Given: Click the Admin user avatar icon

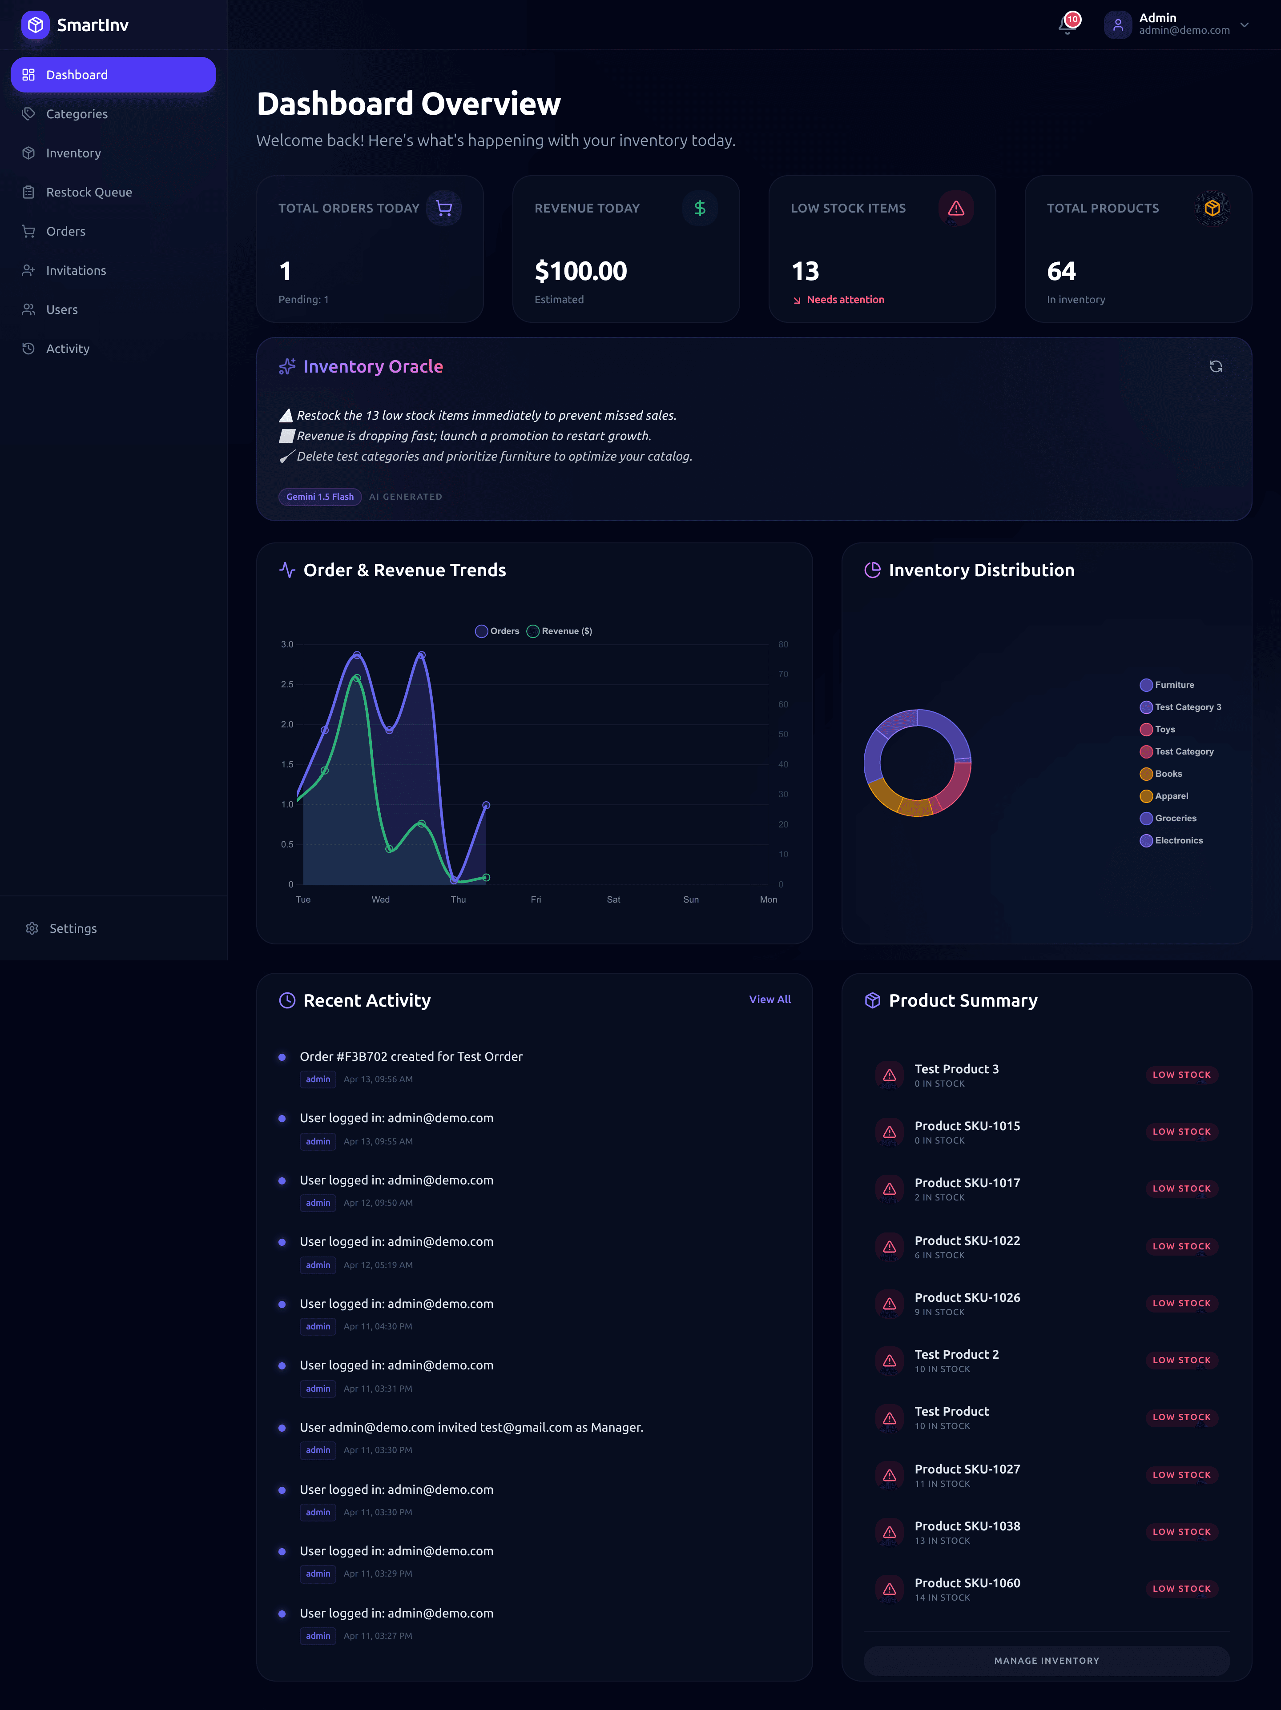Looking at the screenshot, I should click(1118, 25).
